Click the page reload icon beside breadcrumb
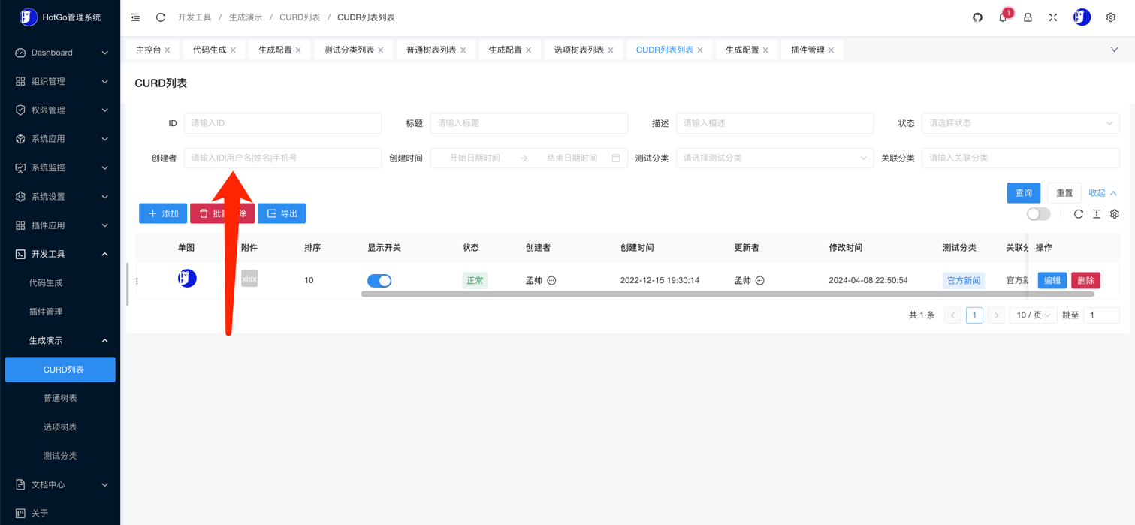The width and height of the screenshot is (1135, 525). click(161, 17)
